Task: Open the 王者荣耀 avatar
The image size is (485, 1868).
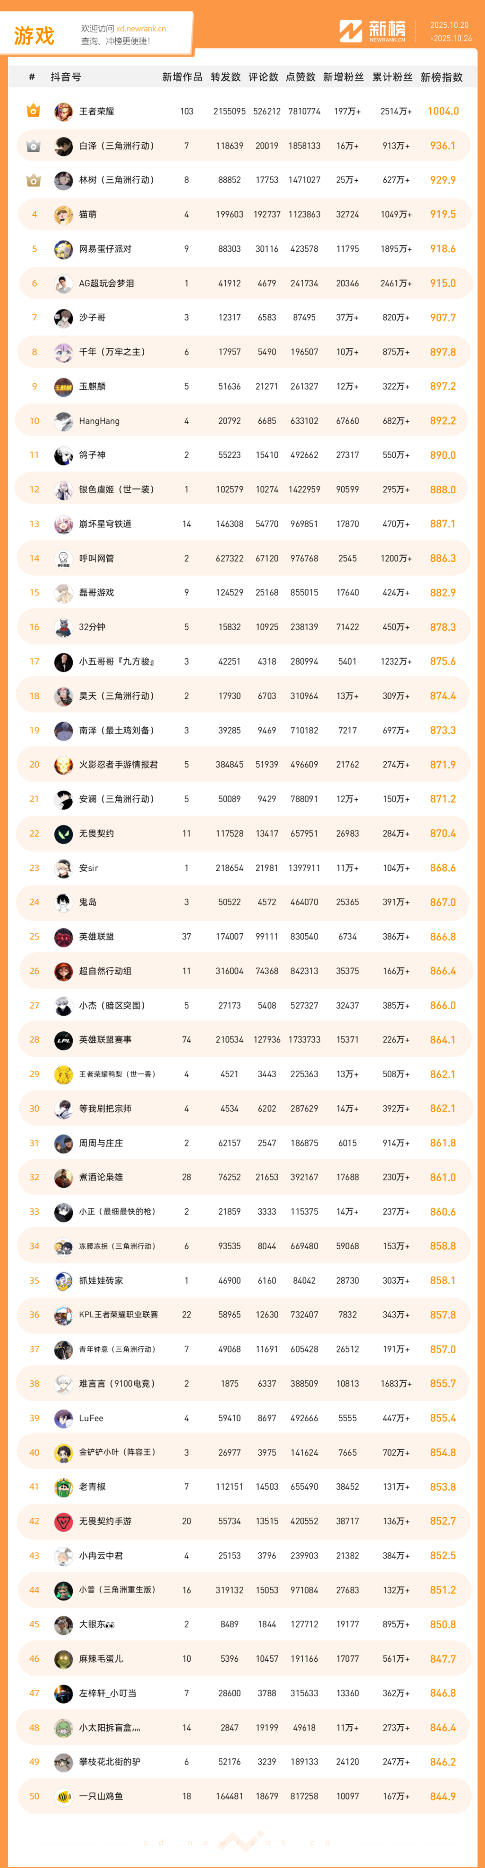Action: (x=64, y=112)
